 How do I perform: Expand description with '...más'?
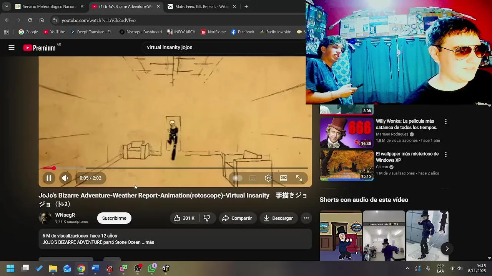tap(148, 242)
